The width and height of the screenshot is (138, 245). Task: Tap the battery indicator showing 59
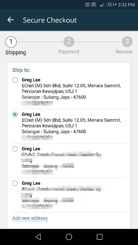(x=110, y=5)
